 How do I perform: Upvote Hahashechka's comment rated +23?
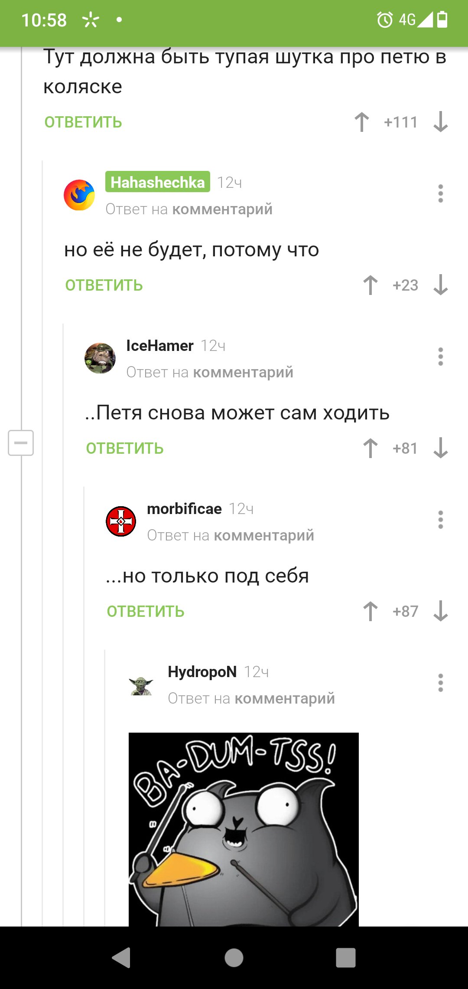coord(370,285)
